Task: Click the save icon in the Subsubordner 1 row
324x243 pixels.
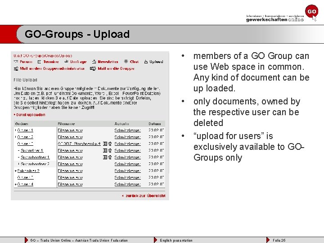Action: pos(105,157)
